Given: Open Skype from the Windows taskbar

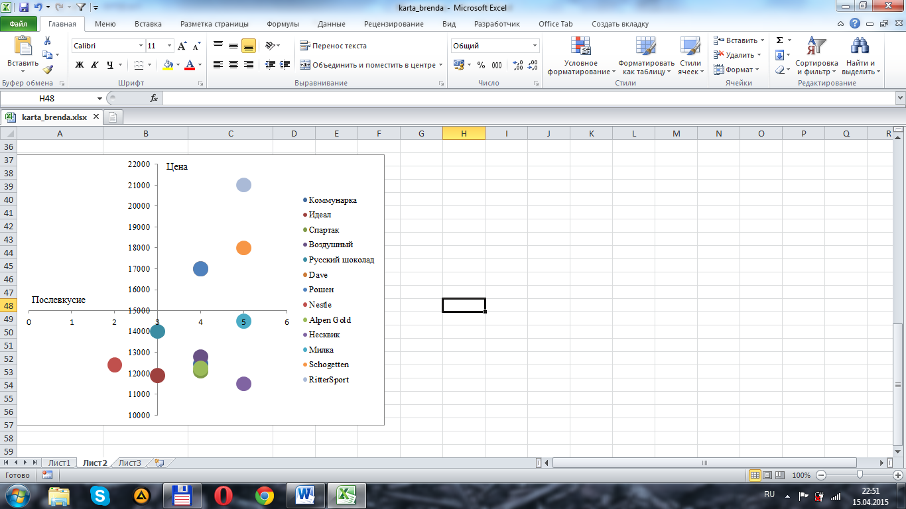Looking at the screenshot, I should [101, 495].
